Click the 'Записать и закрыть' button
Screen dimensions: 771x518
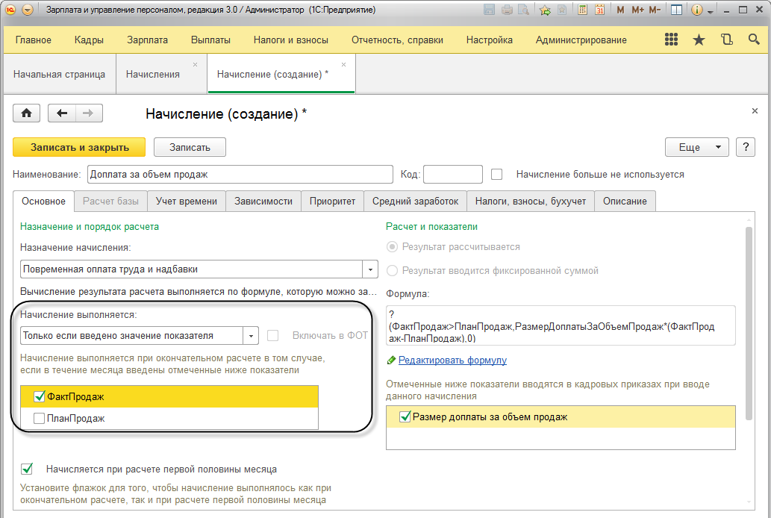80,147
